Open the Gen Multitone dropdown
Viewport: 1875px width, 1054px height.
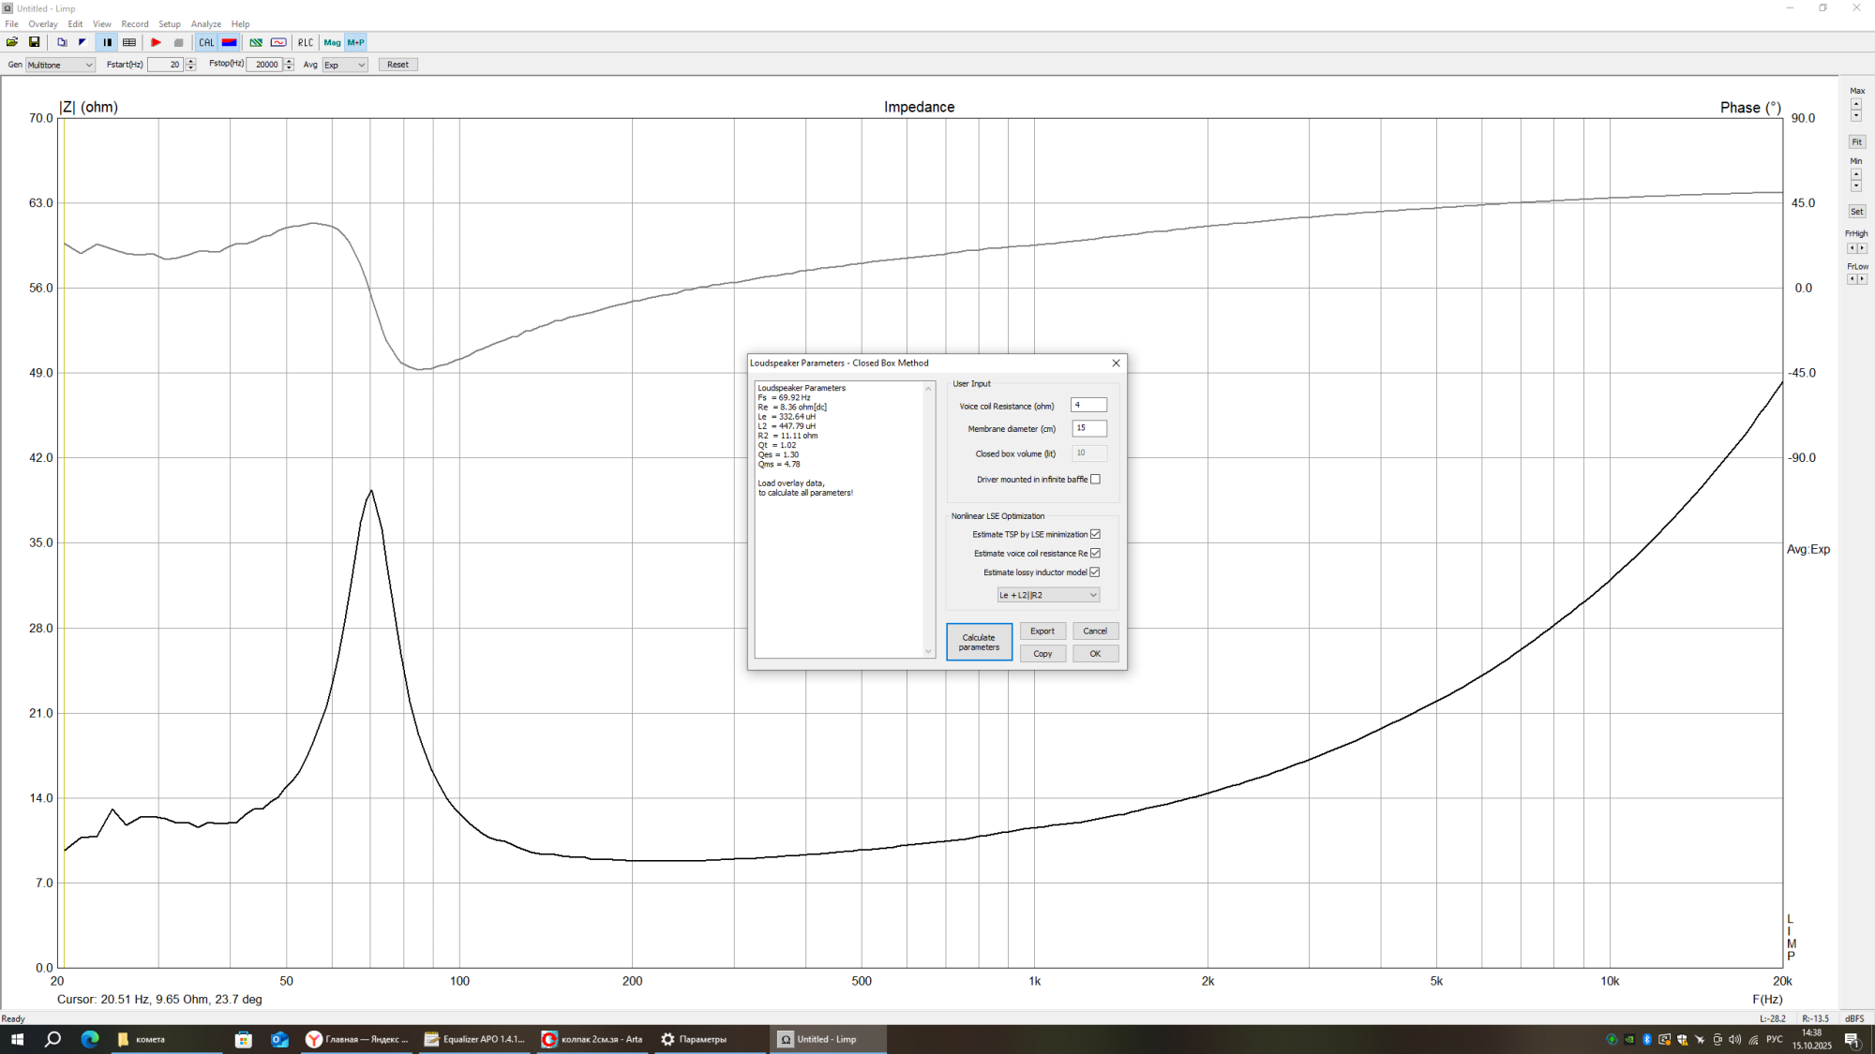tap(60, 65)
